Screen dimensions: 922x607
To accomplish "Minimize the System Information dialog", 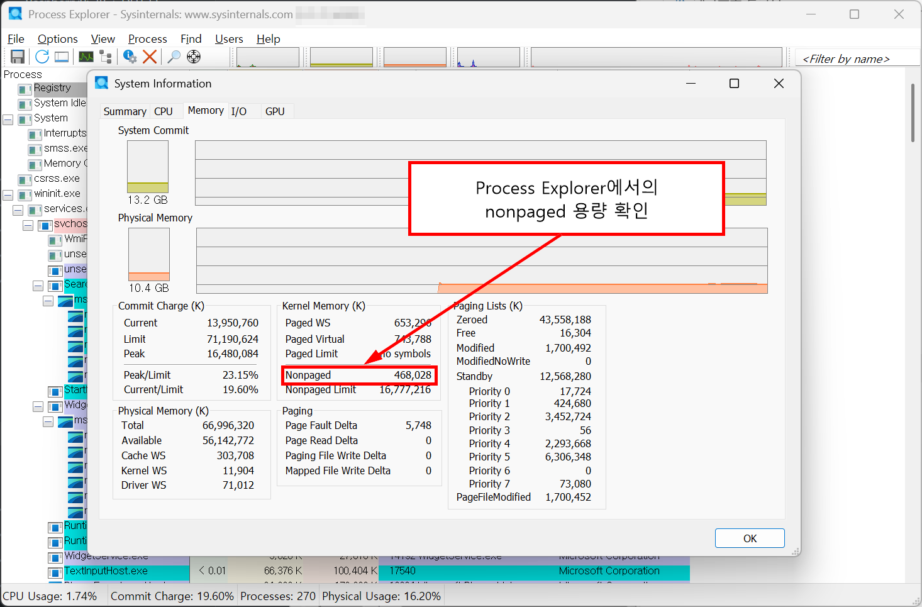I will (691, 84).
